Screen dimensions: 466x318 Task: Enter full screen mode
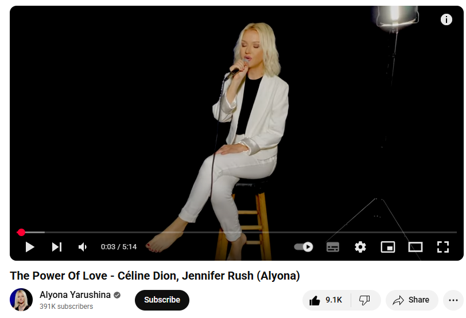(443, 247)
